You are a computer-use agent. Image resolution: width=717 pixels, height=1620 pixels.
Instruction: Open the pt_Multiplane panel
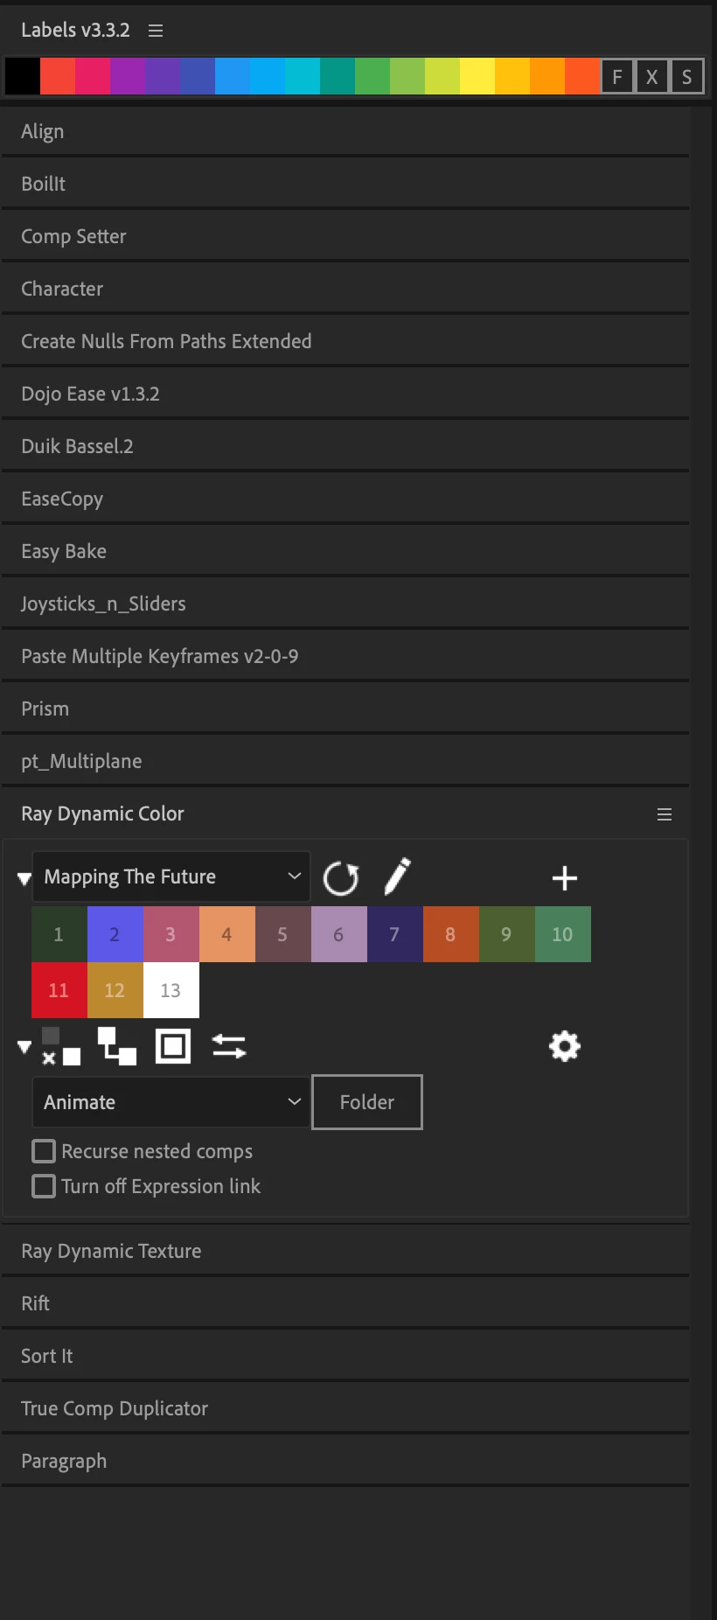click(345, 761)
